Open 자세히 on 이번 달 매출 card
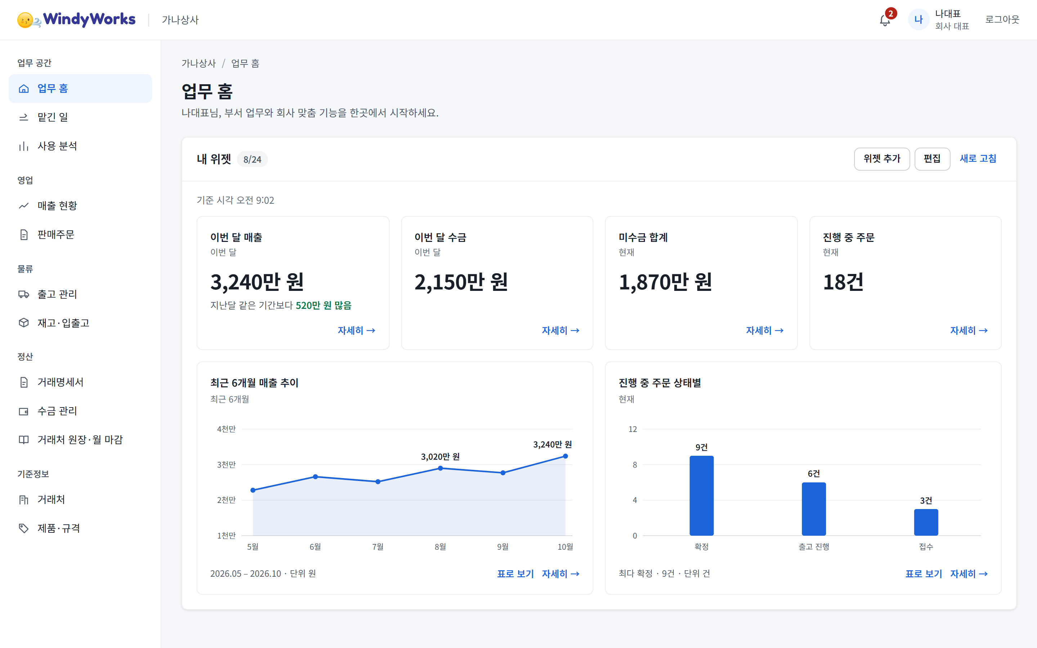 point(356,330)
